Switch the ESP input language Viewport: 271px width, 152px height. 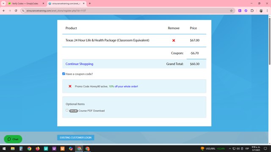point(247,149)
